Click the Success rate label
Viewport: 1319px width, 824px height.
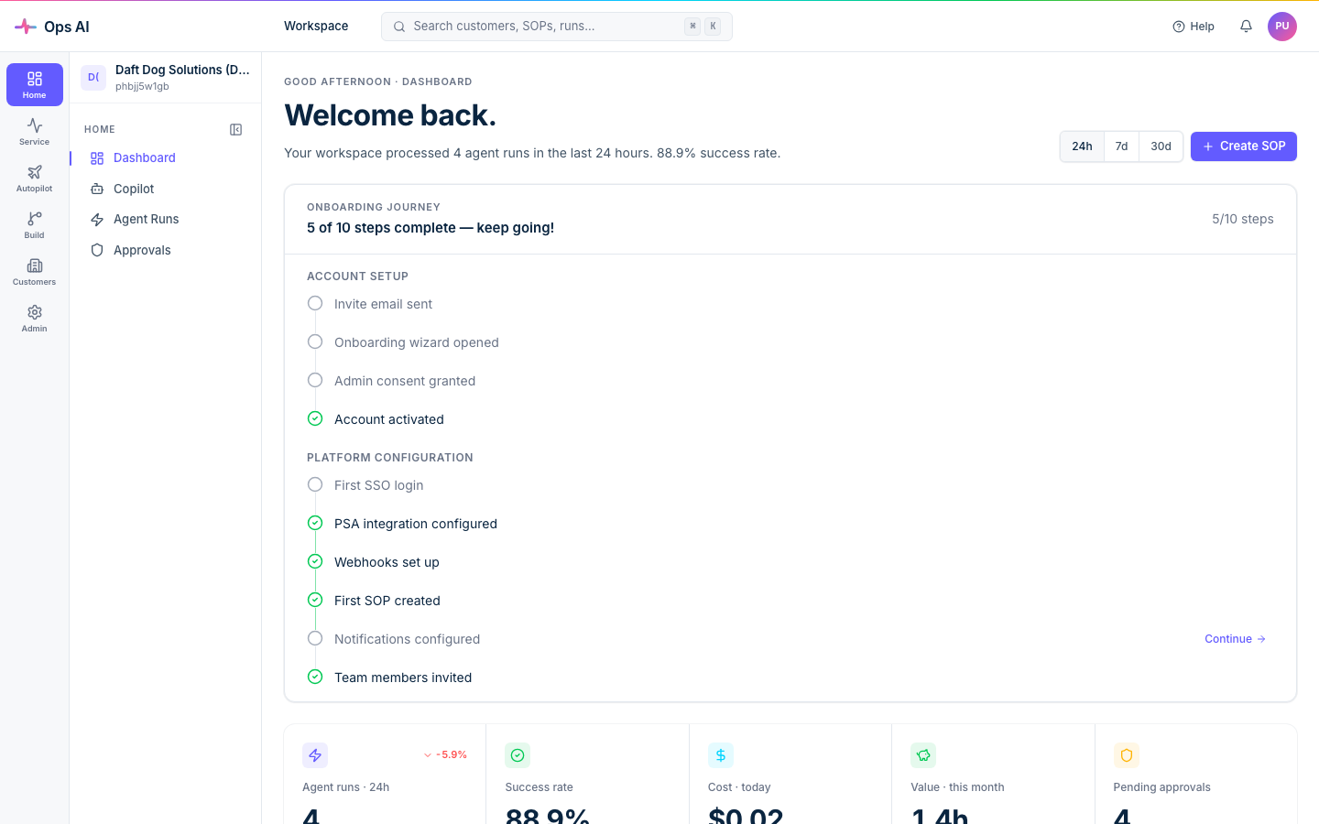click(539, 787)
